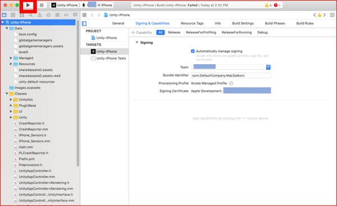Select the Debug configuration filter
337x206 pixels.
(262, 32)
